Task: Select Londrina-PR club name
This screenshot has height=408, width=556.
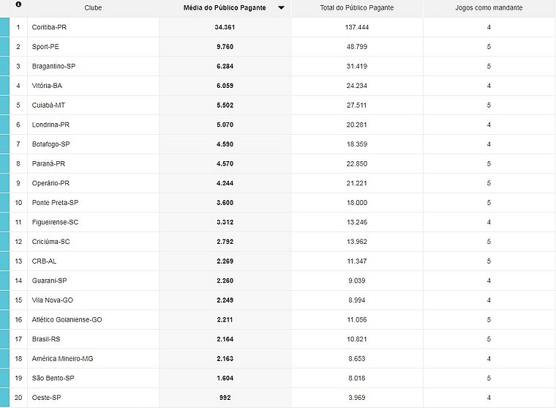Action: coord(50,125)
